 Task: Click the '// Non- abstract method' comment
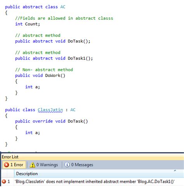coord(44,70)
